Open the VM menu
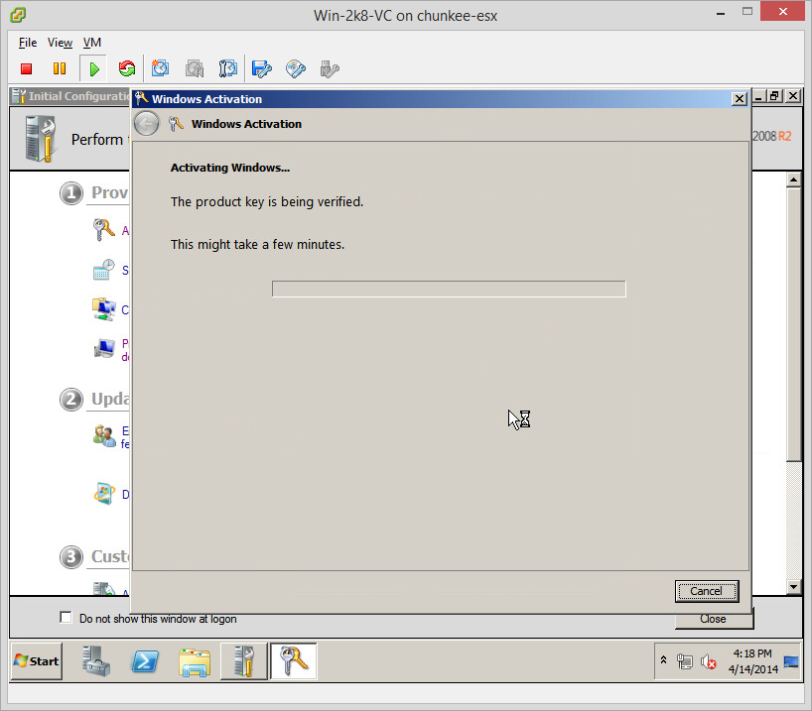Viewport: 812px width, 711px height. (92, 43)
